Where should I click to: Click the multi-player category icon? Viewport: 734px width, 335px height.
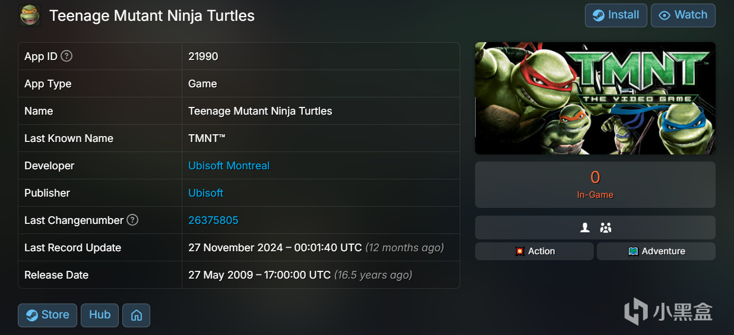606,227
